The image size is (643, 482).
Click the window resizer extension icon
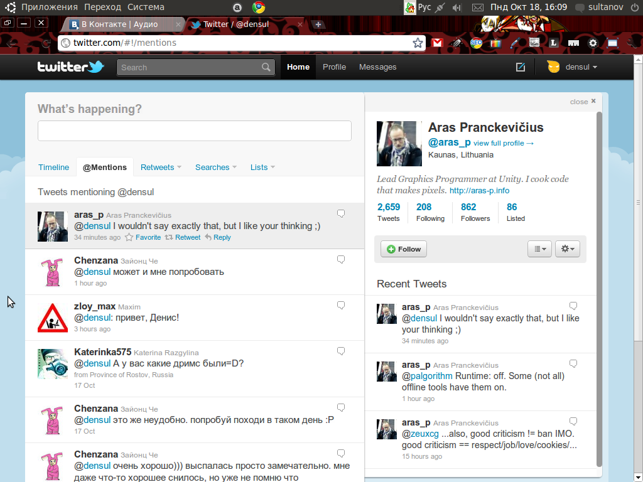[613, 43]
